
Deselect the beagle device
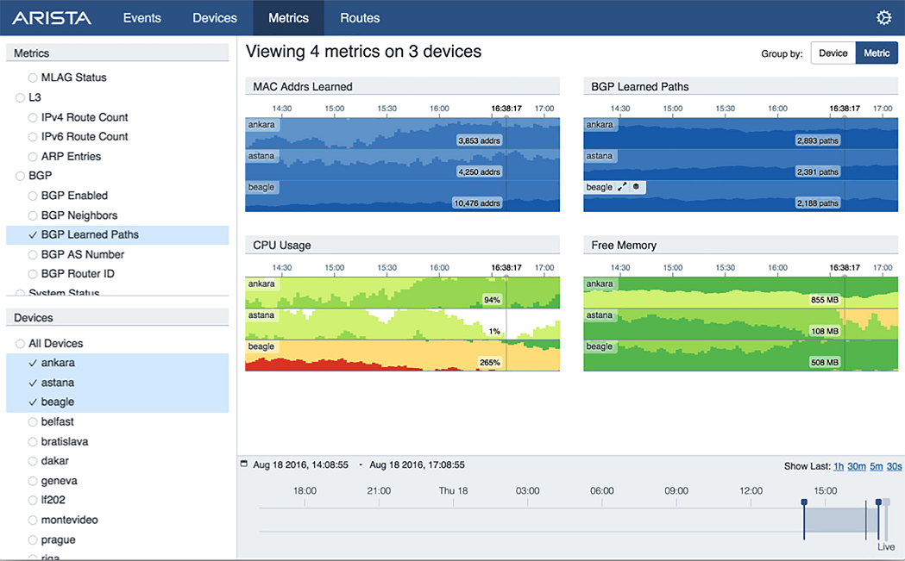coord(56,402)
